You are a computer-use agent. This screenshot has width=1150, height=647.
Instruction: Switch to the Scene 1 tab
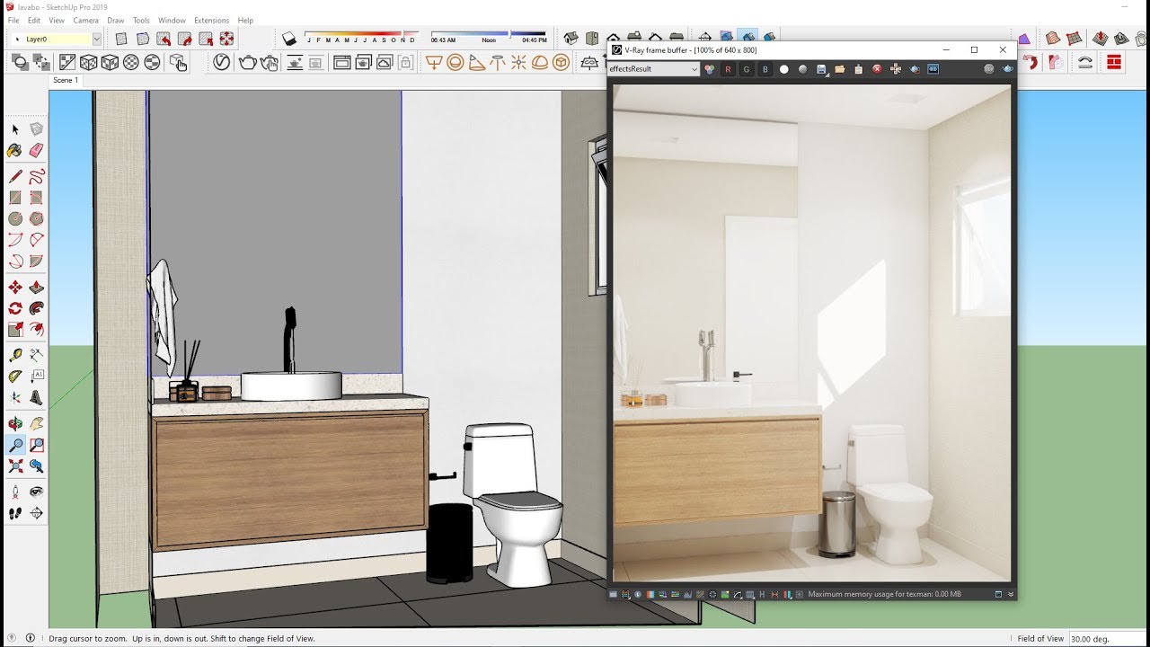point(66,80)
